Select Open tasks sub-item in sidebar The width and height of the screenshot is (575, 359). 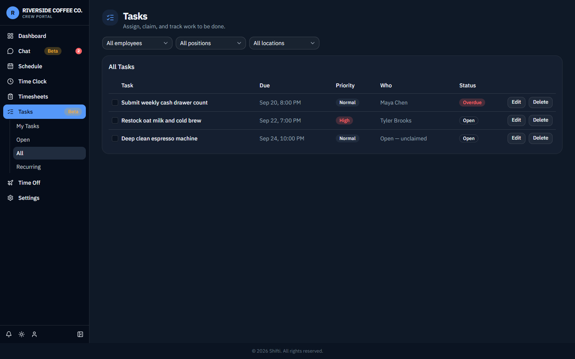tap(50, 140)
